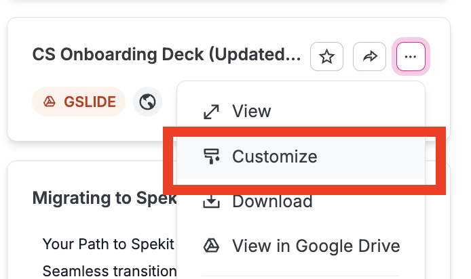
Task: Click the diagonal expand arrows icon
Action: 211,112
